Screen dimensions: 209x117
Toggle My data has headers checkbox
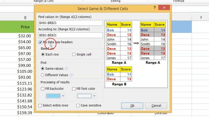tap(40, 42)
